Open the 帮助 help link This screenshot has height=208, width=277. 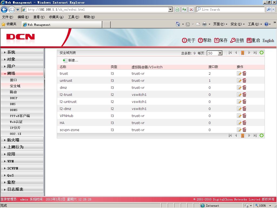pos(205,40)
